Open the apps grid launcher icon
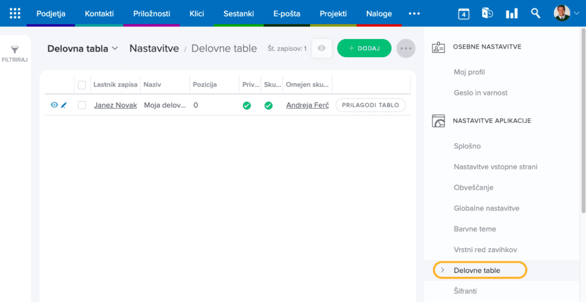 coord(15,13)
